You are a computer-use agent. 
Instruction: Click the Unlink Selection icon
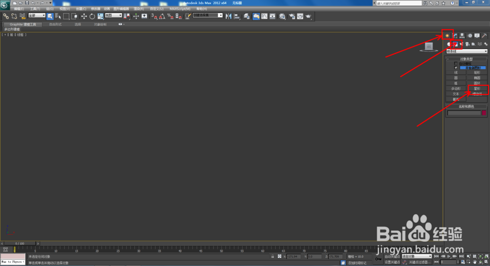pos(14,16)
